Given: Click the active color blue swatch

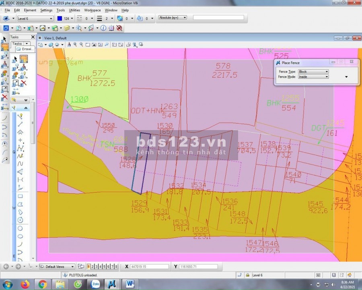Looking at the screenshot, I should coord(60,19).
